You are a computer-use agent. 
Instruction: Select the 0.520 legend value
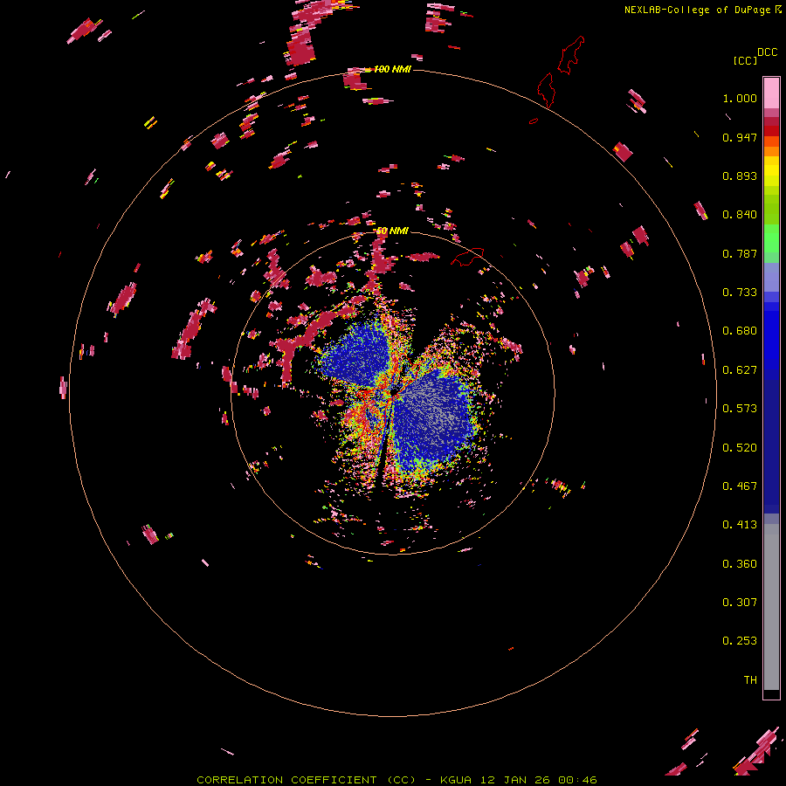(740, 448)
